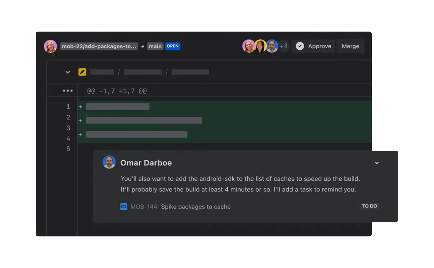This screenshot has width=434, height=268.
Task: Collapse Omar Darboe's comment thread
Action: [377, 163]
